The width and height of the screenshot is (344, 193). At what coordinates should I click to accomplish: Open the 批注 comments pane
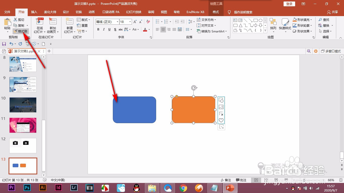(241, 180)
